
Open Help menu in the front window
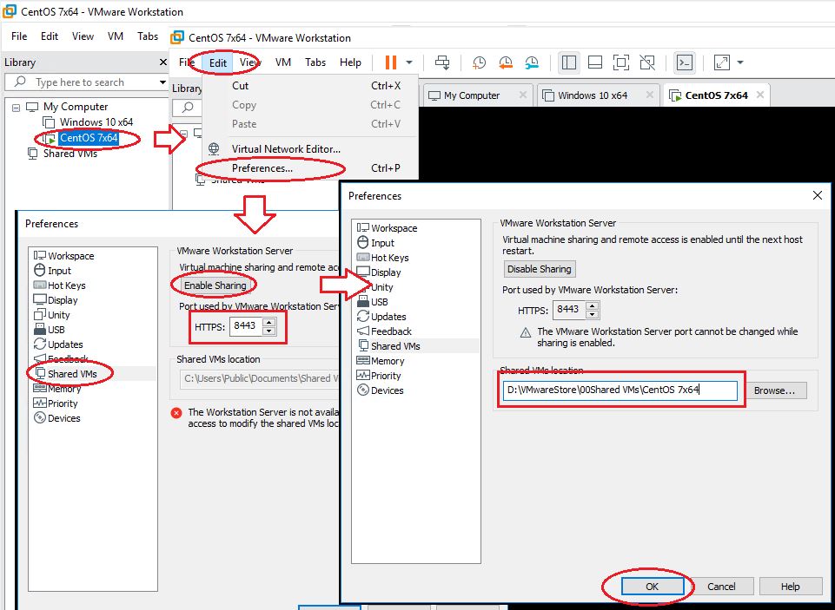click(350, 62)
